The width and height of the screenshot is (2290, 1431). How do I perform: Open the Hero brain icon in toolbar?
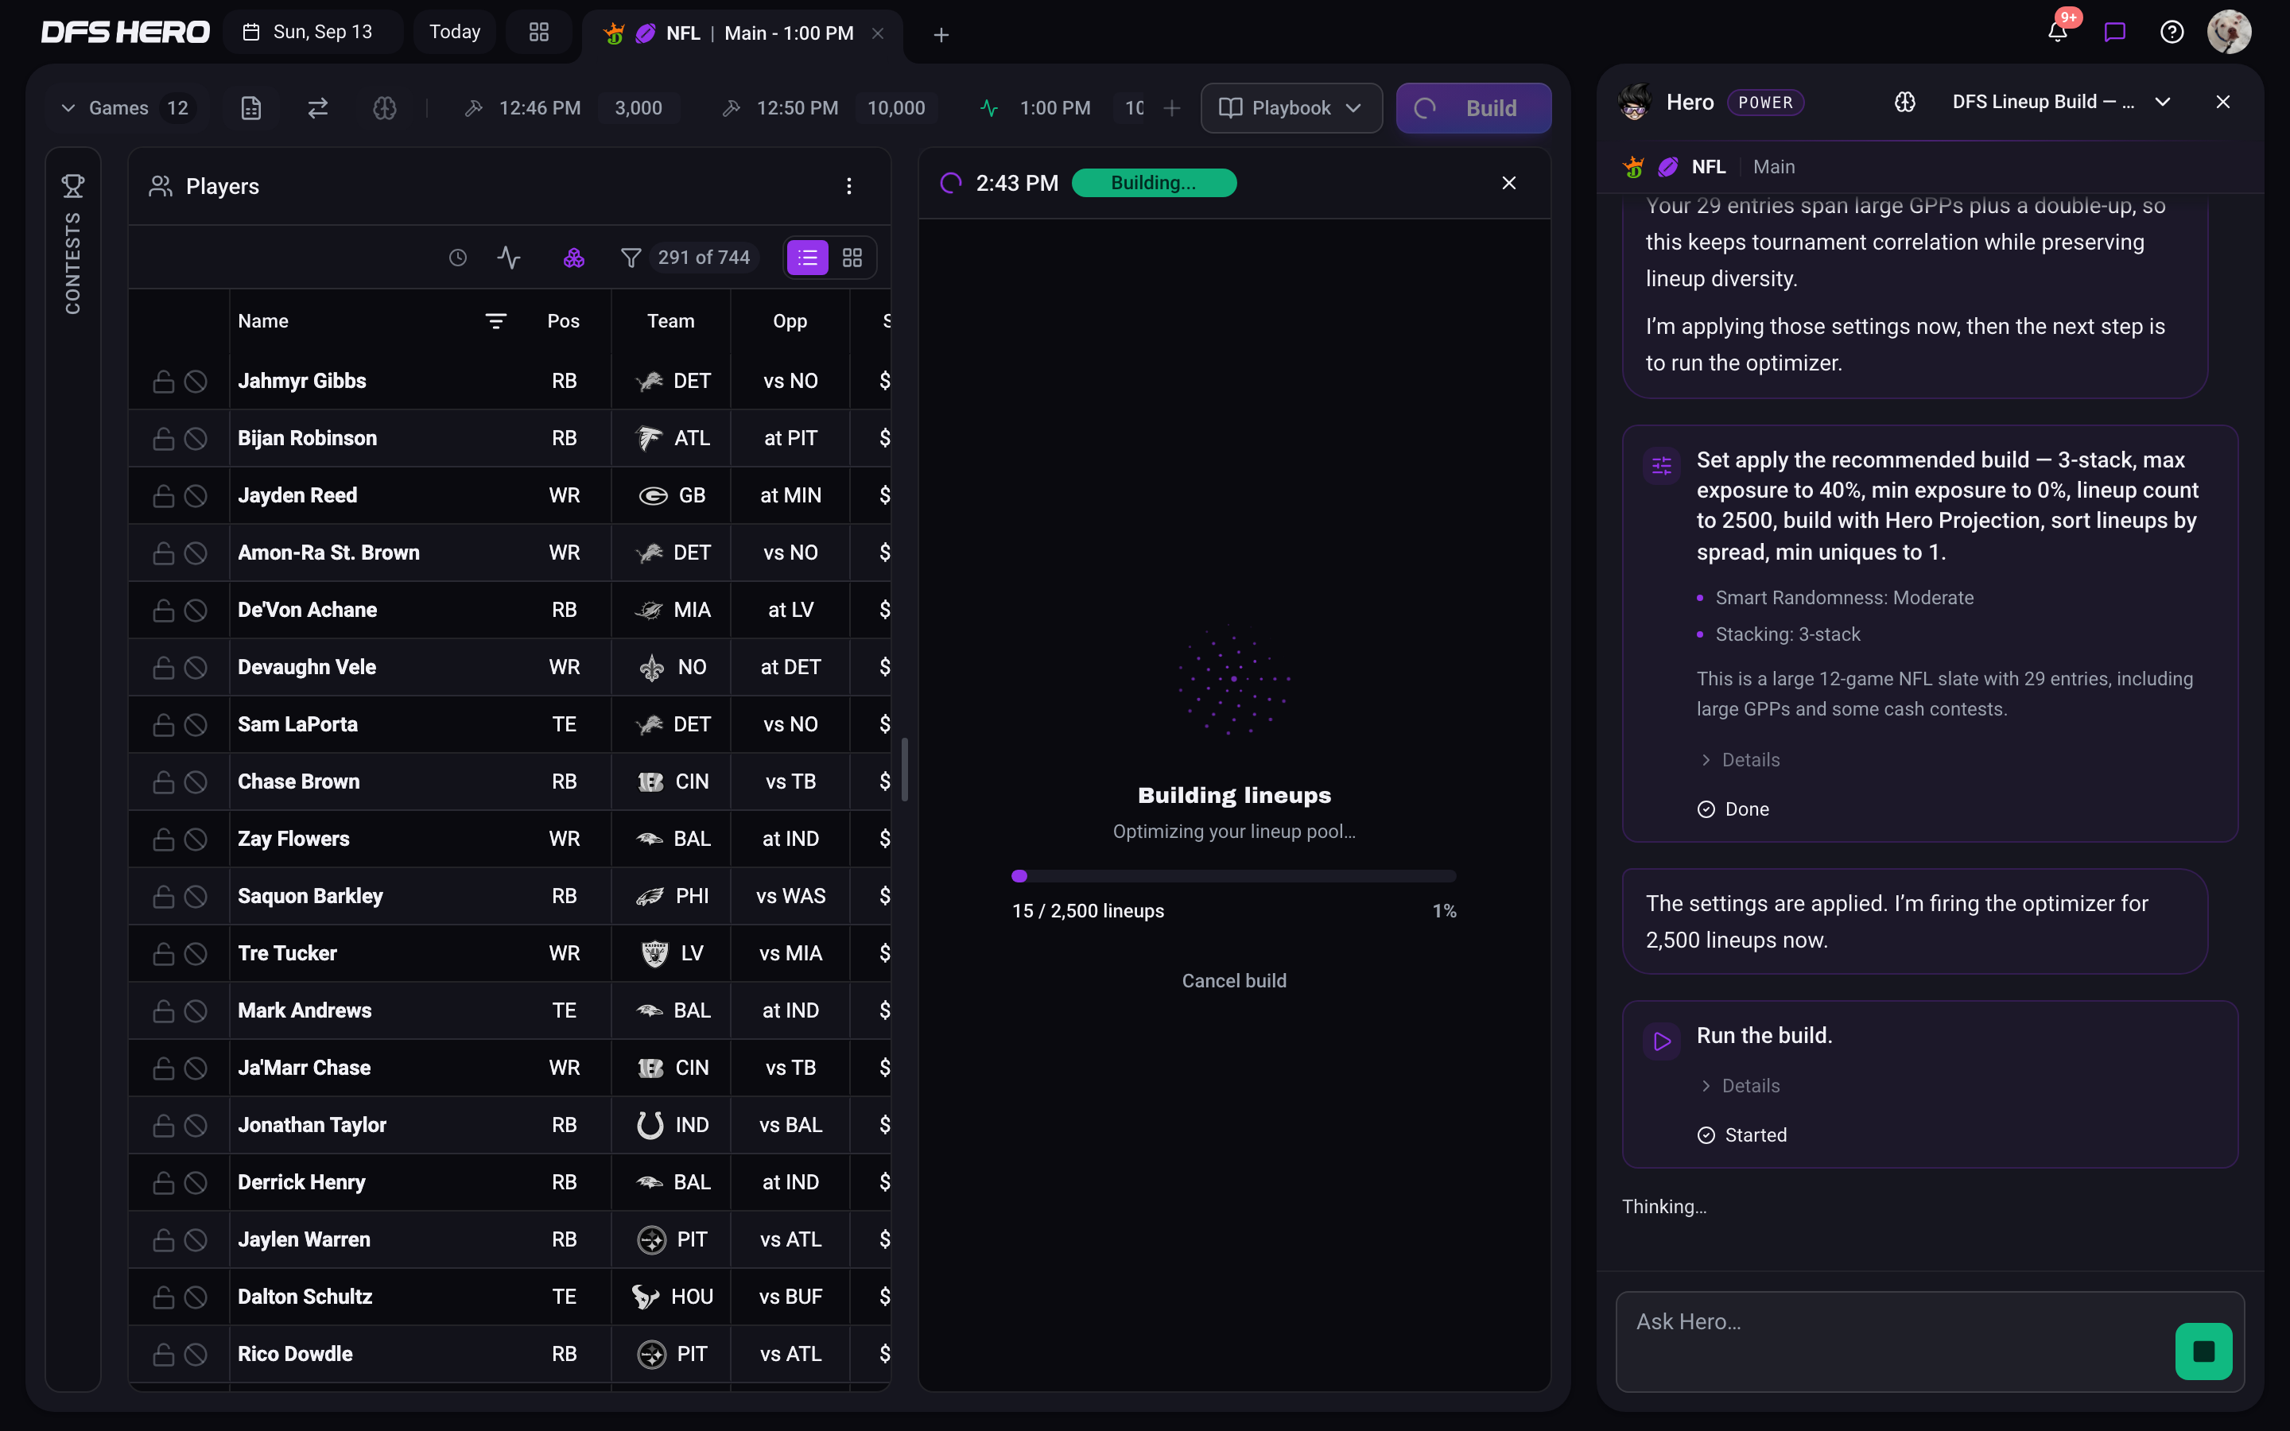tap(384, 108)
